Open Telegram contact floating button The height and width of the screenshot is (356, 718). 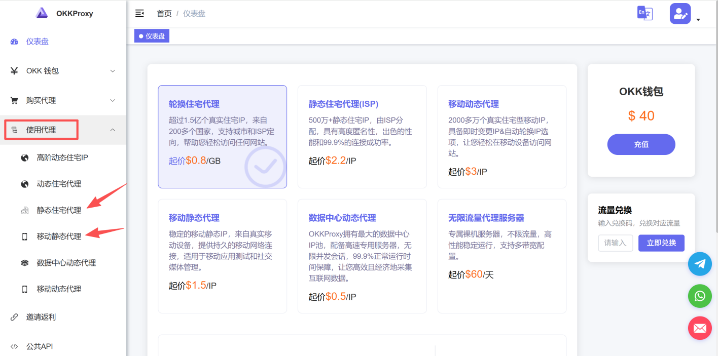click(x=700, y=264)
